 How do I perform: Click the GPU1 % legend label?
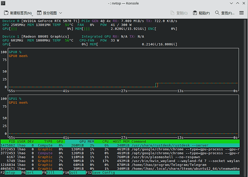tap(15, 99)
